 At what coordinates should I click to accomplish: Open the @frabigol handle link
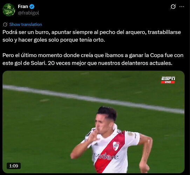(x=28, y=13)
